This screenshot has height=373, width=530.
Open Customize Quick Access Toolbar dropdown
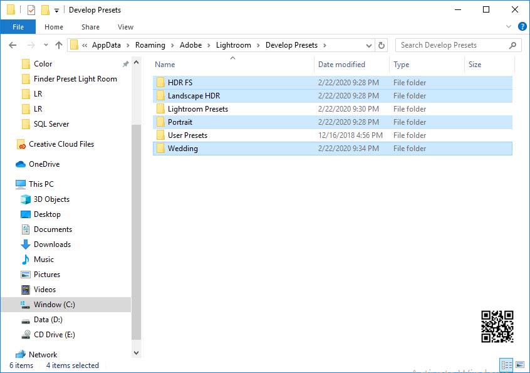tap(56, 11)
